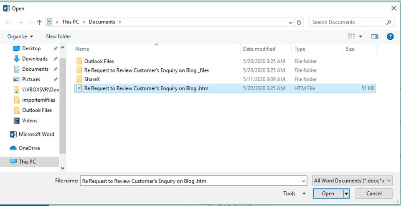Open Videos in the navigation pane
The width and height of the screenshot is (401, 206).
click(x=25, y=121)
